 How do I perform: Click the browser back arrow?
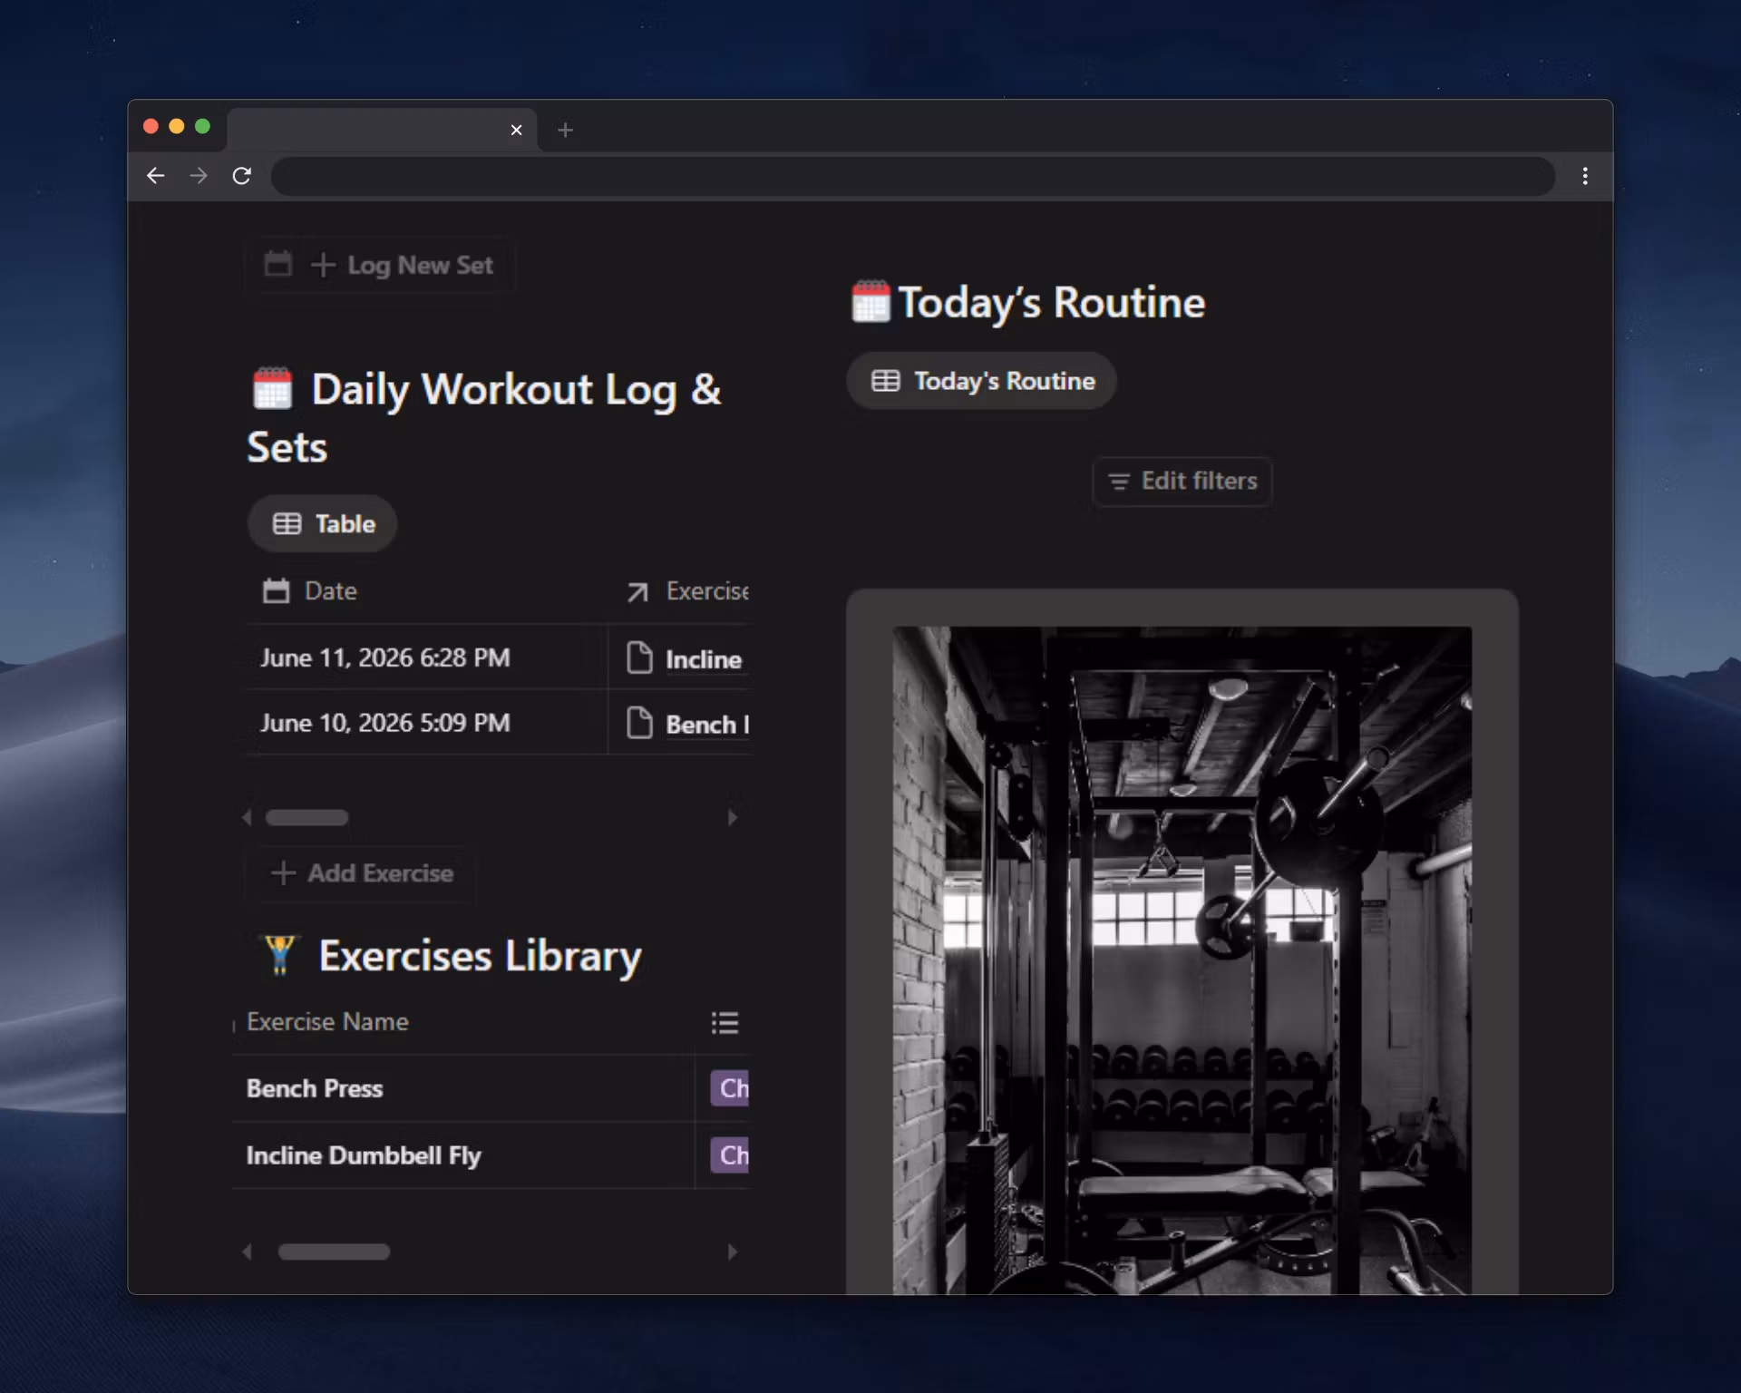pos(155,176)
